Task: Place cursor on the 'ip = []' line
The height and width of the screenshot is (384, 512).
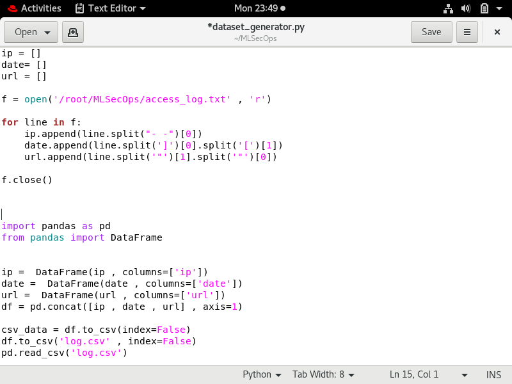Action: coord(21,53)
